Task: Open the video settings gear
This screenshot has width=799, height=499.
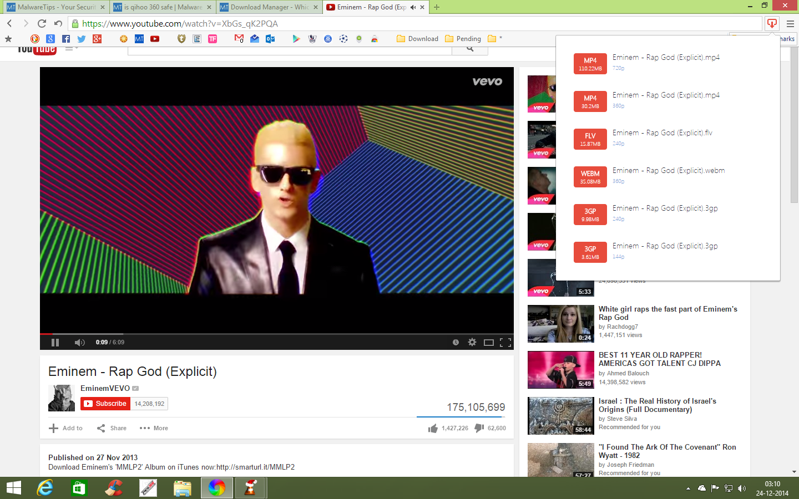Action: [x=472, y=342]
